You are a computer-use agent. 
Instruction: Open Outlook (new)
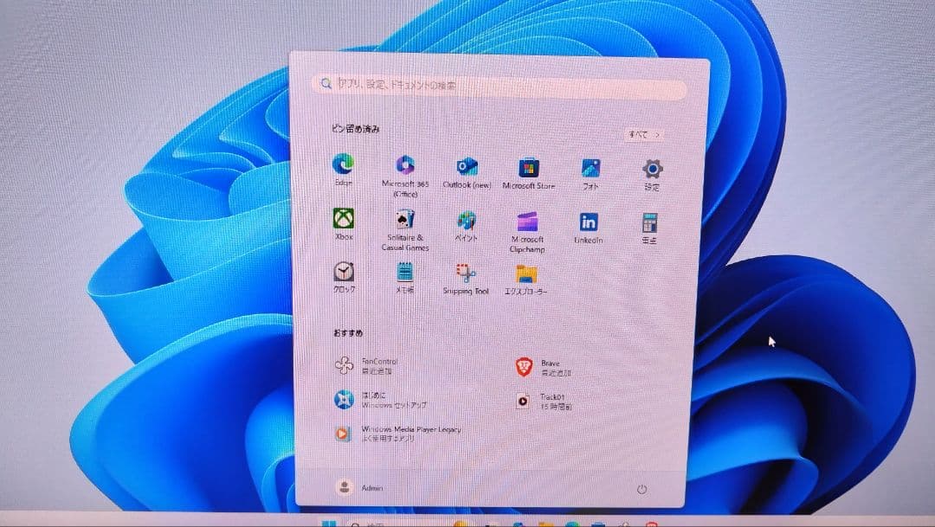[x=467, y=169]
